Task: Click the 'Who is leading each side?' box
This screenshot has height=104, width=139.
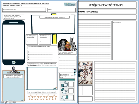Action: click(x=24, y=10)
